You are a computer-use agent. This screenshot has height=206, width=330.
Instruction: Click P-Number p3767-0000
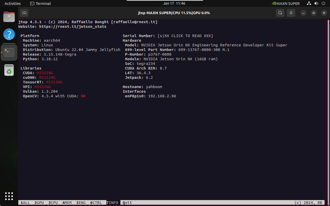pos(160,54)
